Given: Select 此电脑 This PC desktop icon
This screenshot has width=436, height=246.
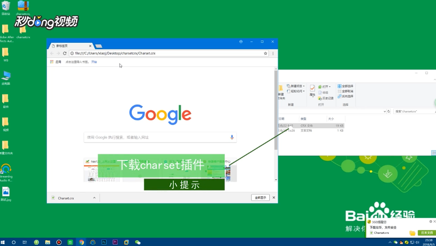Looking at the screenshot, I should pyautogui.click(x=6, y=78).
